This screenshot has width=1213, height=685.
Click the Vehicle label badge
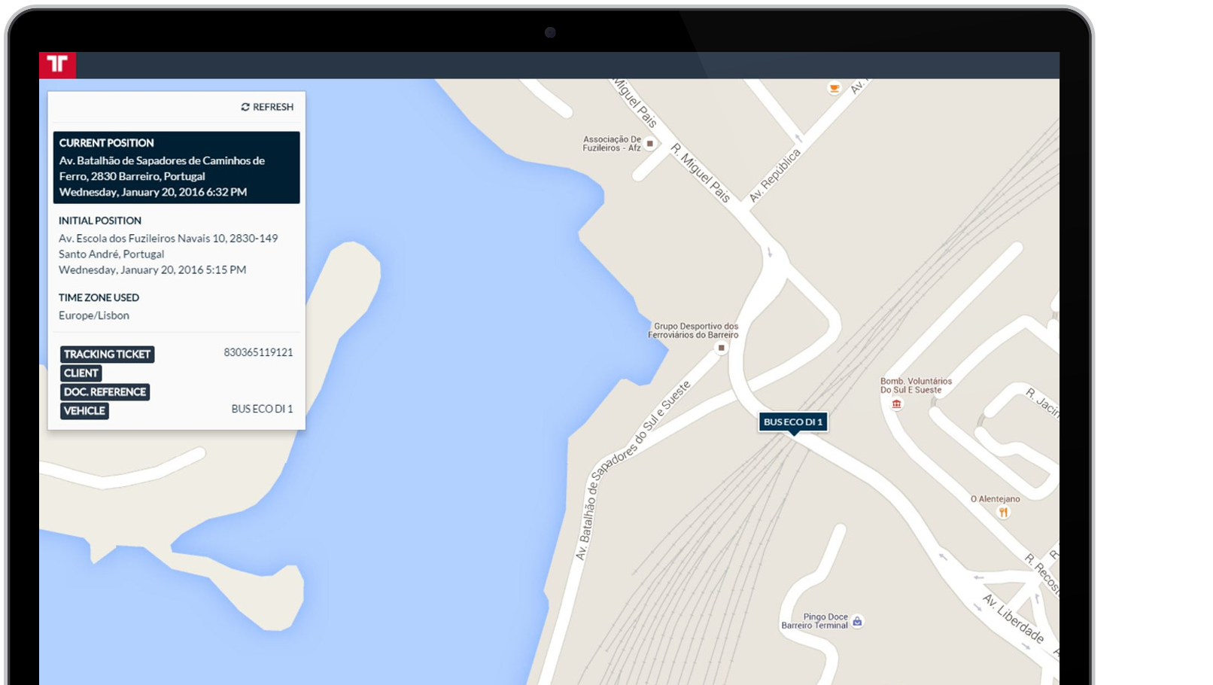tap(84, 411)
